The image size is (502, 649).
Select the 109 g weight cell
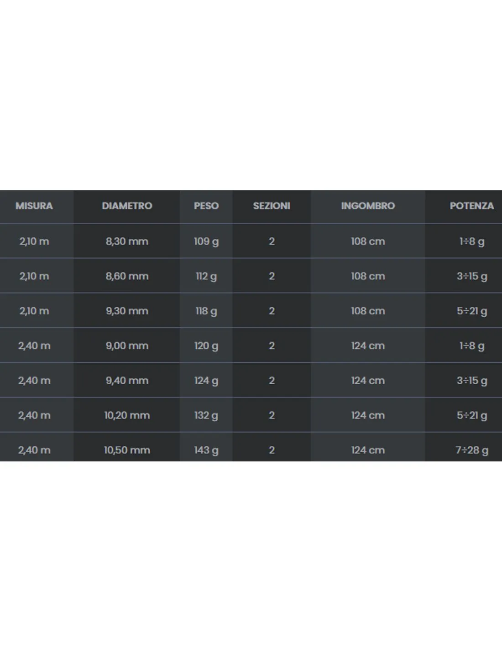[206, 241]
